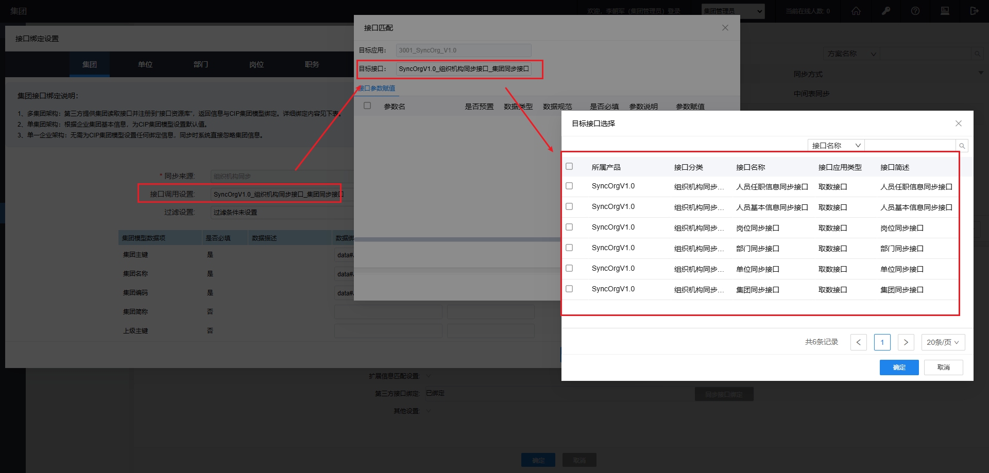Open the 20条/页 page size dropdown

pos(943,342)
